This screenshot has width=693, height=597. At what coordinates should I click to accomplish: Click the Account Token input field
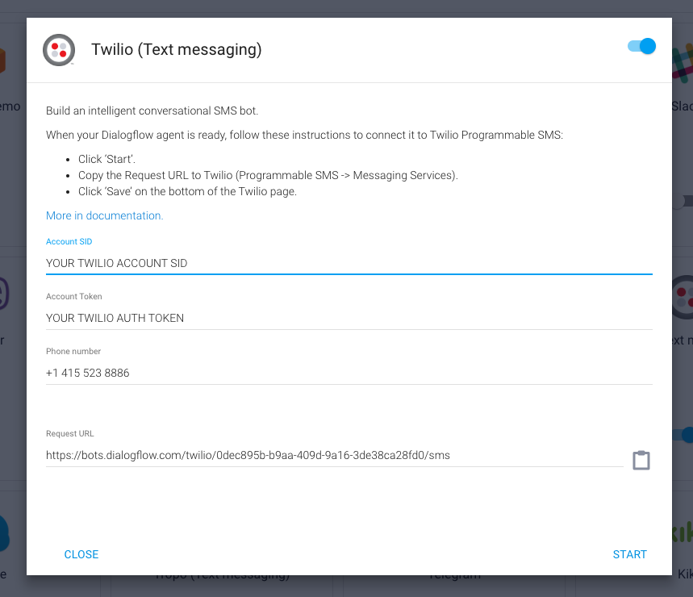click(349, 318)
